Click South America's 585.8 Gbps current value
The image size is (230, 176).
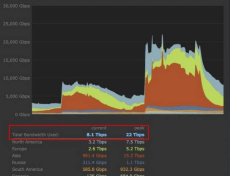95,169
